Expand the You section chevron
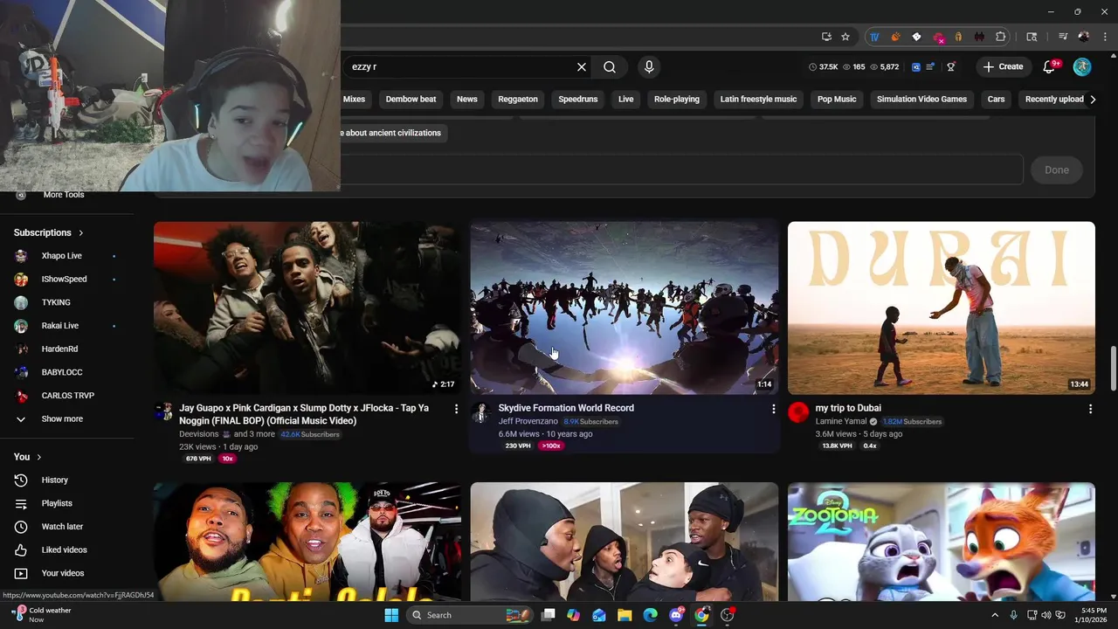The width and height of the screenshot is (1118, 629). tap(39, 457)
